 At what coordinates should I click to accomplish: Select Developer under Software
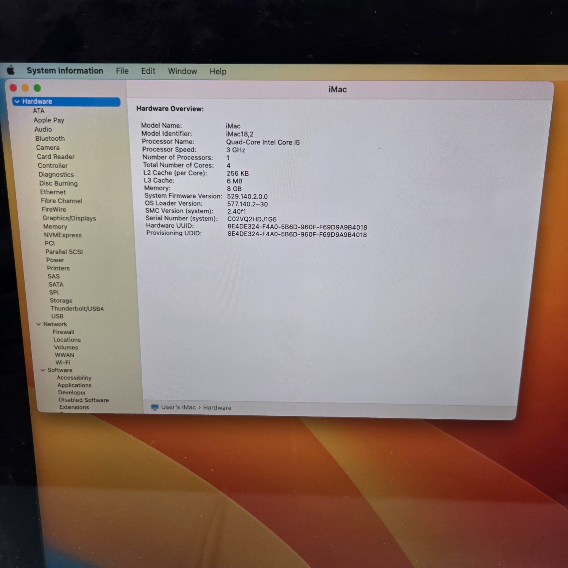72,393
